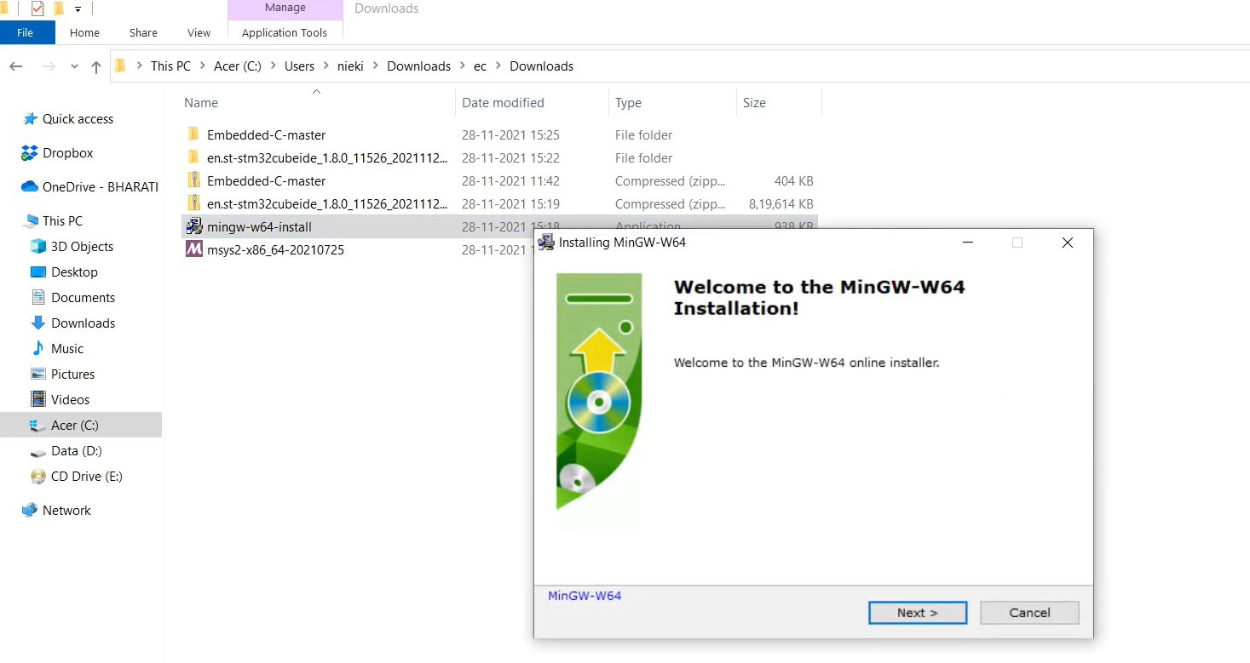Click 28-11-2021 11:42 date cell
This screenshot has width=1250, height=663.
pos(510,181)
